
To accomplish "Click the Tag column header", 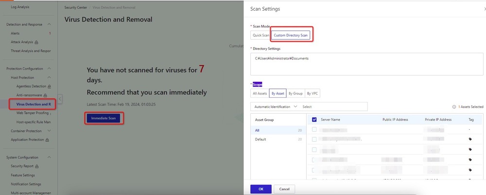I will pyautogui.click(x=471, y=120).
